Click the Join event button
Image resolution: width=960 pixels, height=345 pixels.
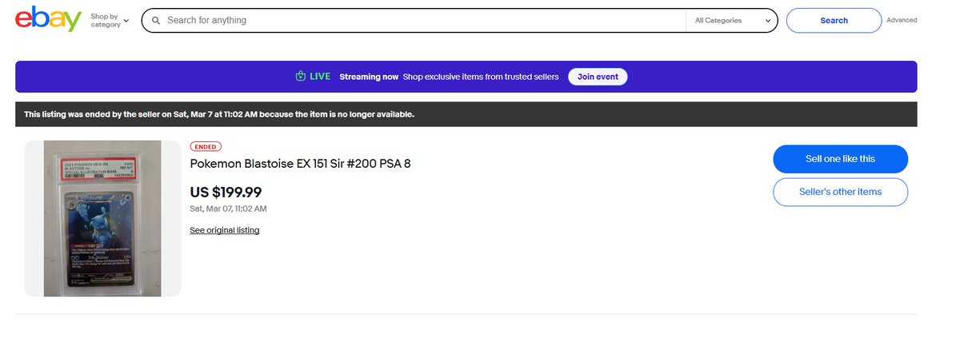[x=598, y=77]
